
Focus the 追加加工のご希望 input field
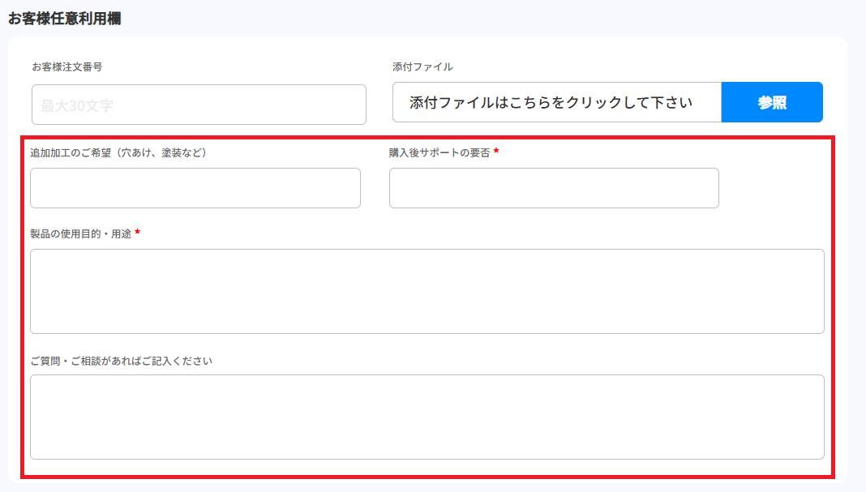point(195,188)
